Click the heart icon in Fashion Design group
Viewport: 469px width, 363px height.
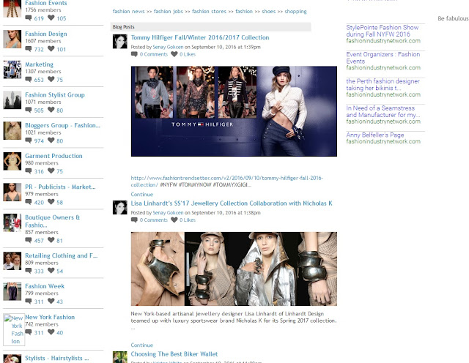51,48
